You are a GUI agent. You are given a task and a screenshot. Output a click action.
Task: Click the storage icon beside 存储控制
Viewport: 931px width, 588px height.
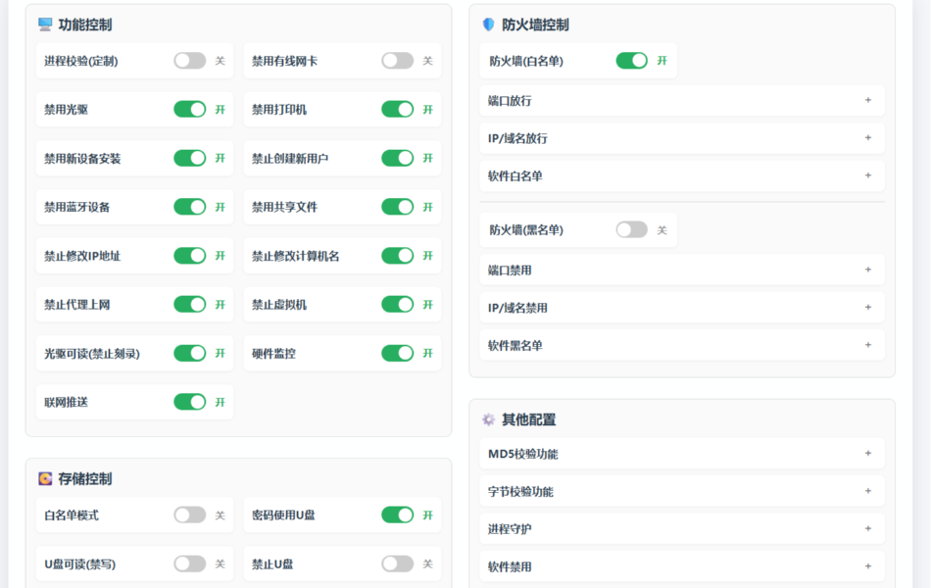[45, 479]
